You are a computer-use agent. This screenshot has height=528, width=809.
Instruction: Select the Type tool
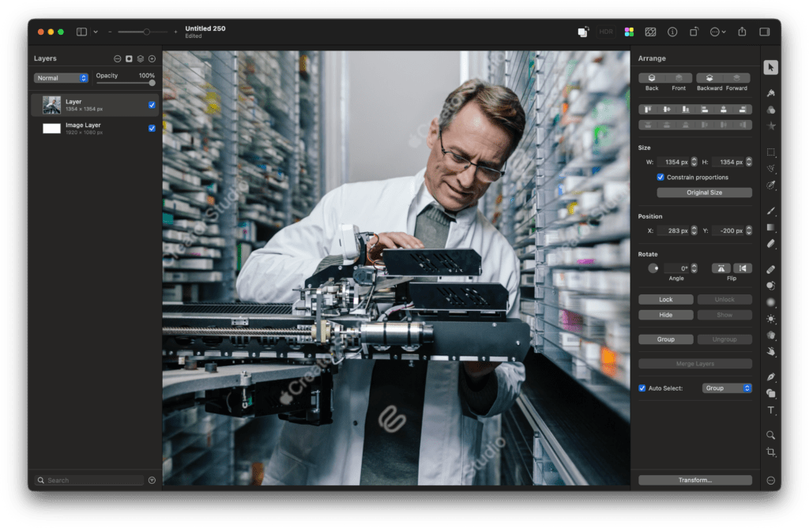coord(772,410)
